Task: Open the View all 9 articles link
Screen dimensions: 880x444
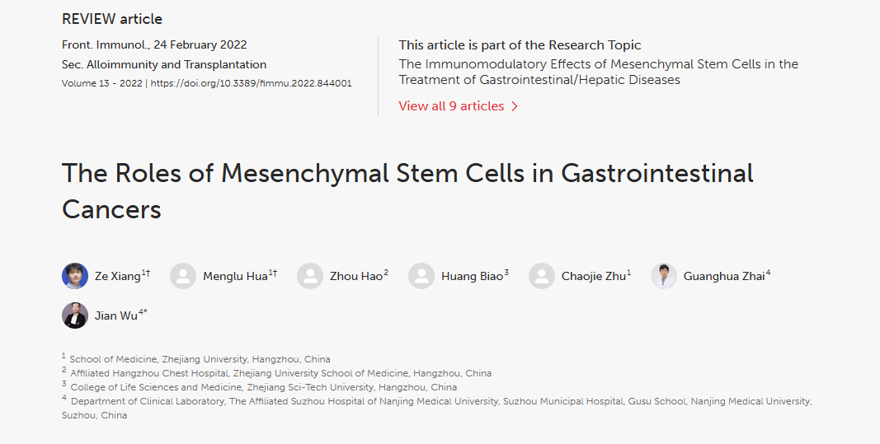Action: [x=451, y=106]
